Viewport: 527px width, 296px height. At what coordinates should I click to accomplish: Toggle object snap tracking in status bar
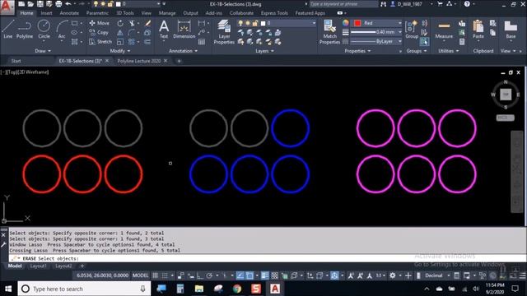(240, 275)
